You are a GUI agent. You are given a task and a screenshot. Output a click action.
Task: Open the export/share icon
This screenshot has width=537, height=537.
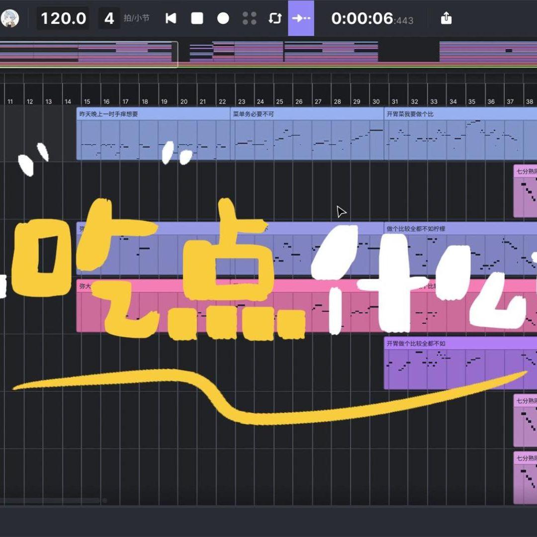tap(447, 18)
